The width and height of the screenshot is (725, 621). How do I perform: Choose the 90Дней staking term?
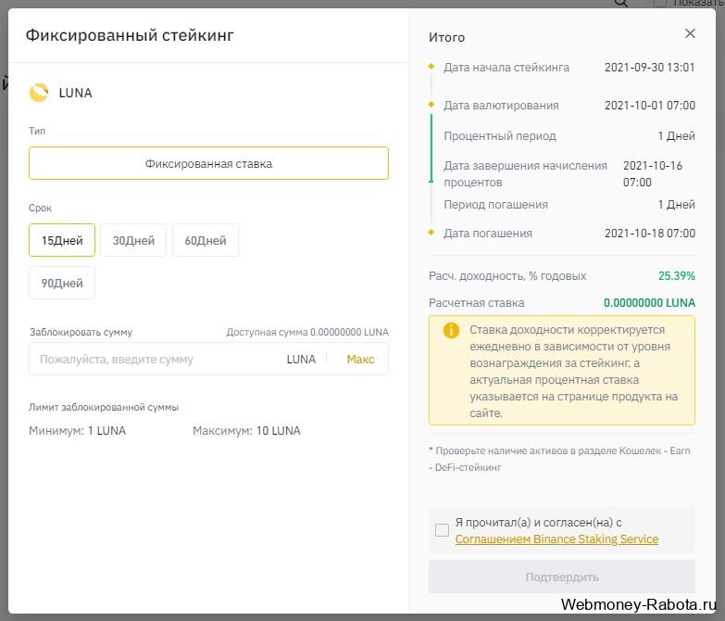click(62, 283)
